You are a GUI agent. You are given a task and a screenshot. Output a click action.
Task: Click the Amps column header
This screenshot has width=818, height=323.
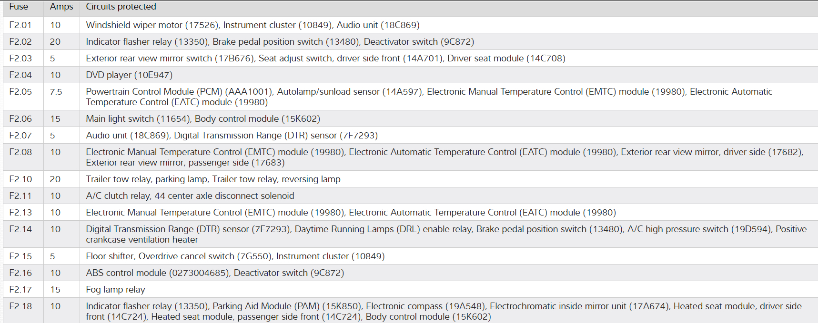61,7
